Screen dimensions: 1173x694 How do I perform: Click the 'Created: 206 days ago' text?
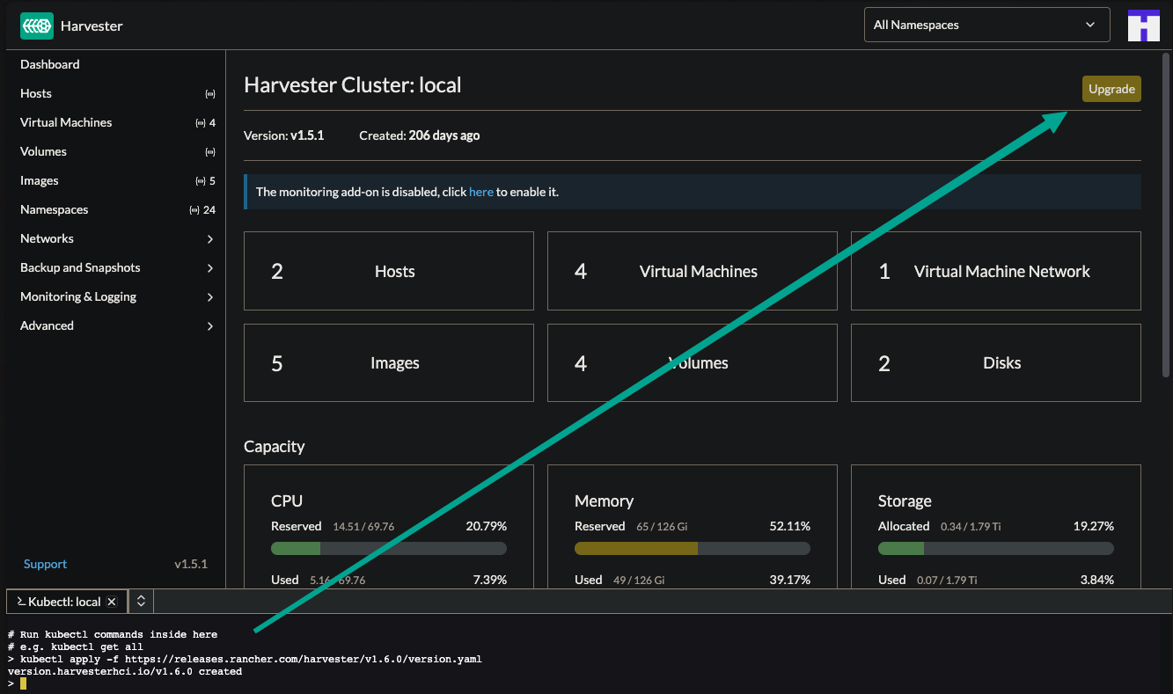point(420,135)
